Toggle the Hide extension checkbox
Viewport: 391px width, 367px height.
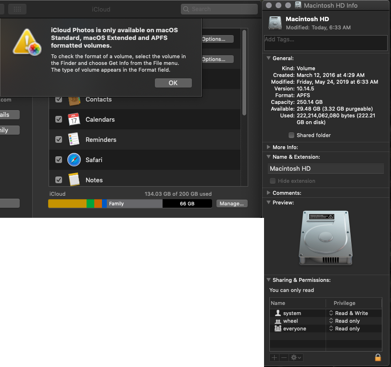pyautogui.click(x=273, y=181)
